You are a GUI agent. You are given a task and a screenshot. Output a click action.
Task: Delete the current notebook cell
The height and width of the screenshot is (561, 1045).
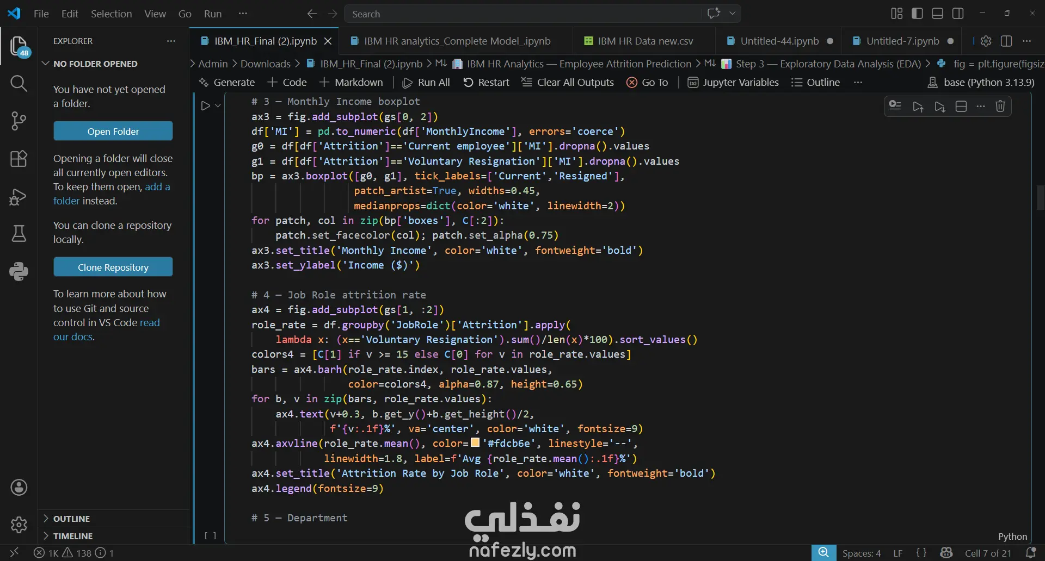(1000, 106)
